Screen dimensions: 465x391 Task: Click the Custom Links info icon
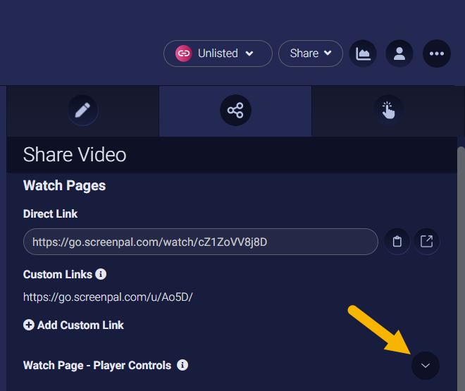[x=101, y=274]
